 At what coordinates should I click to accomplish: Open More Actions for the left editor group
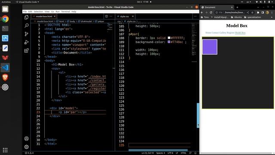click(x=111, y=16)
